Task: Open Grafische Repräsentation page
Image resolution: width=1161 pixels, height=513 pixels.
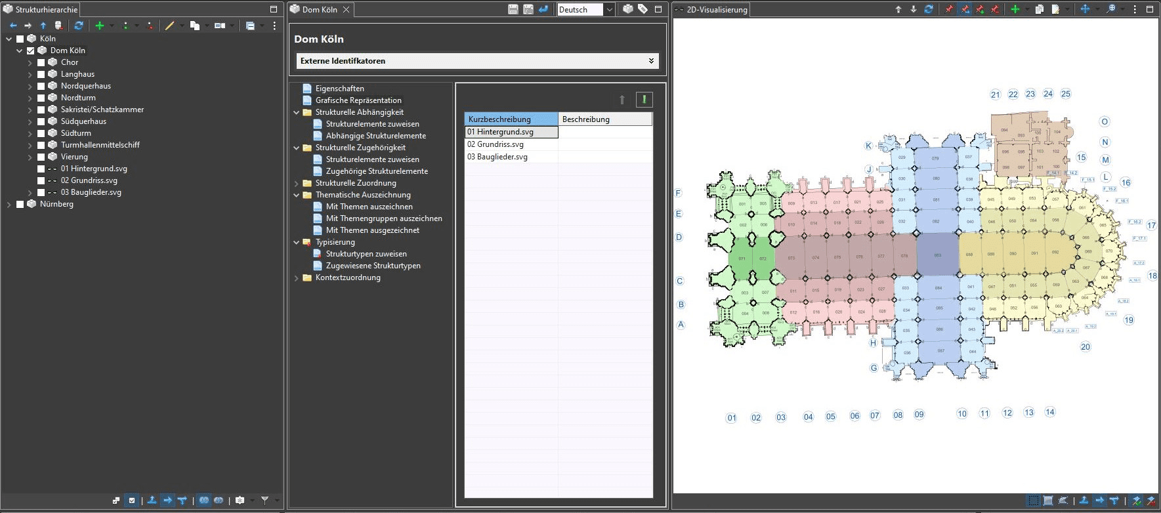Action: click(358, 100)
